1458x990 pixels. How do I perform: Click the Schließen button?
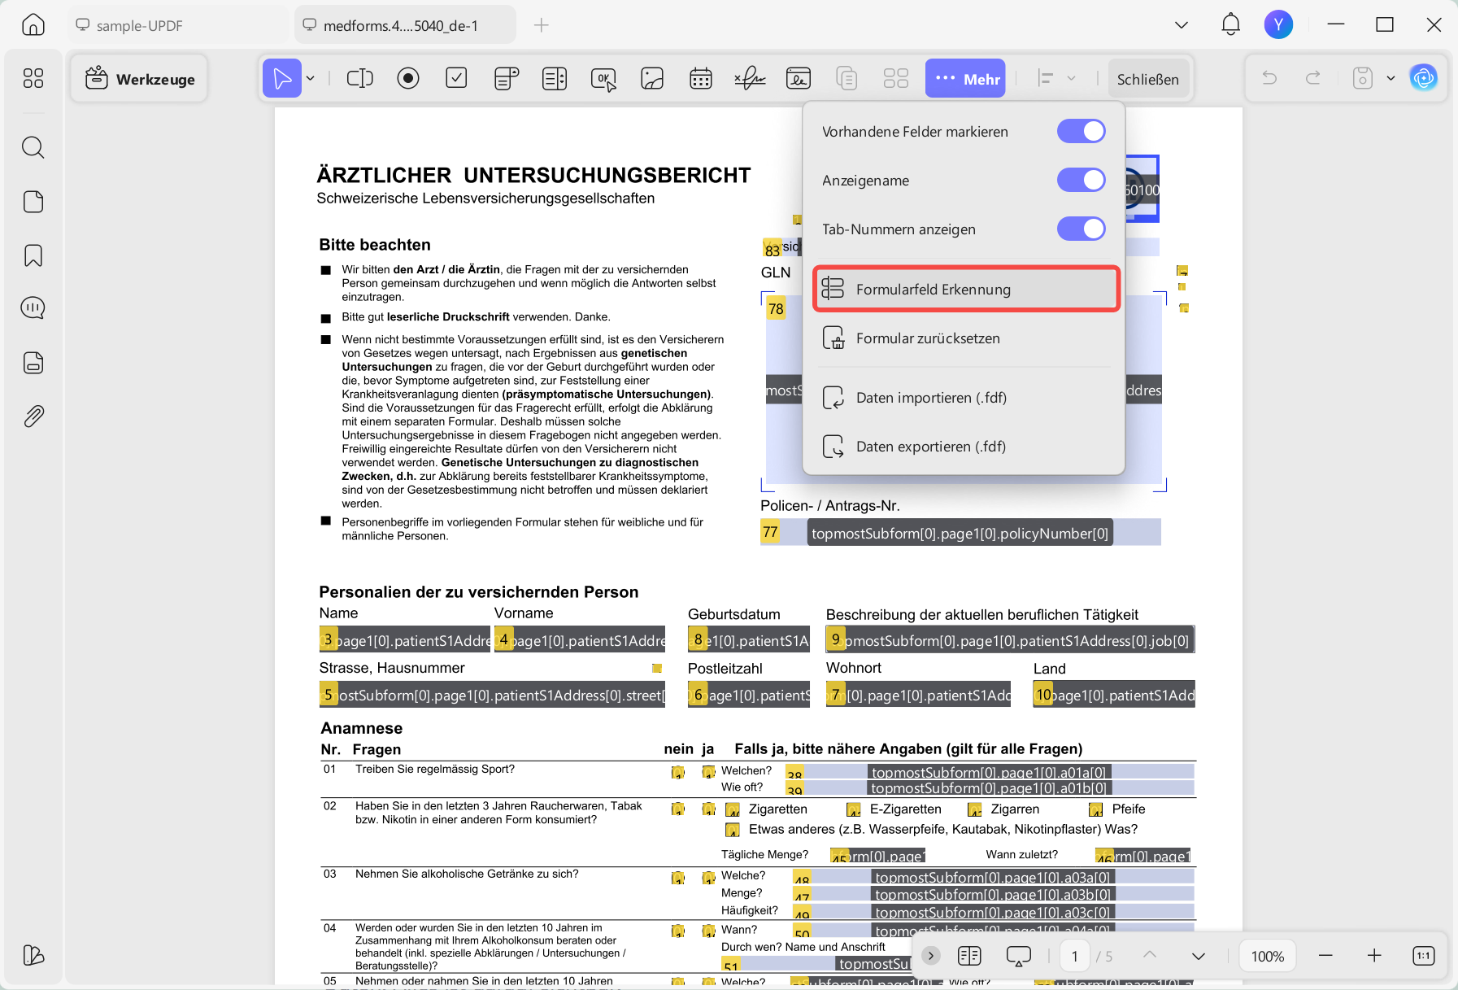[1147, 79]
